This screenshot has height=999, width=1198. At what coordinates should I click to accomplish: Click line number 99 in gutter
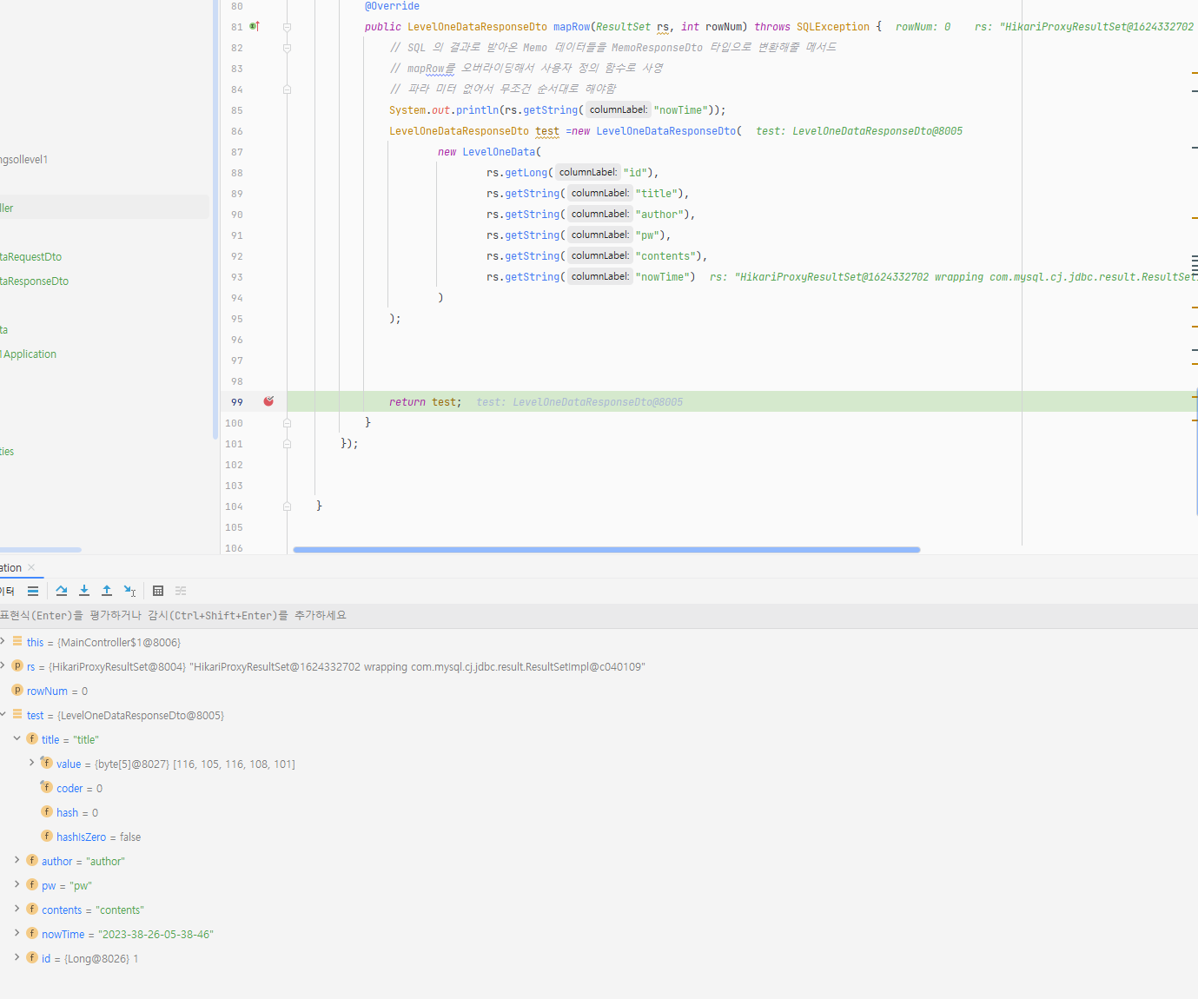[x=237, y=402]
